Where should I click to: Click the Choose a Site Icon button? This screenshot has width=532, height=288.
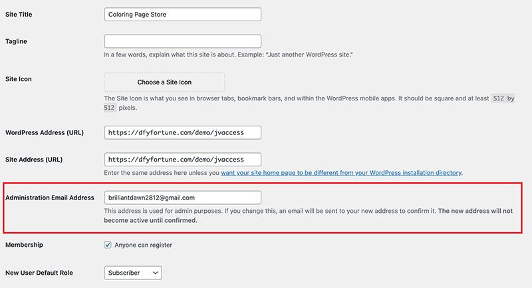pyautogui.click(x=164, y=82)
